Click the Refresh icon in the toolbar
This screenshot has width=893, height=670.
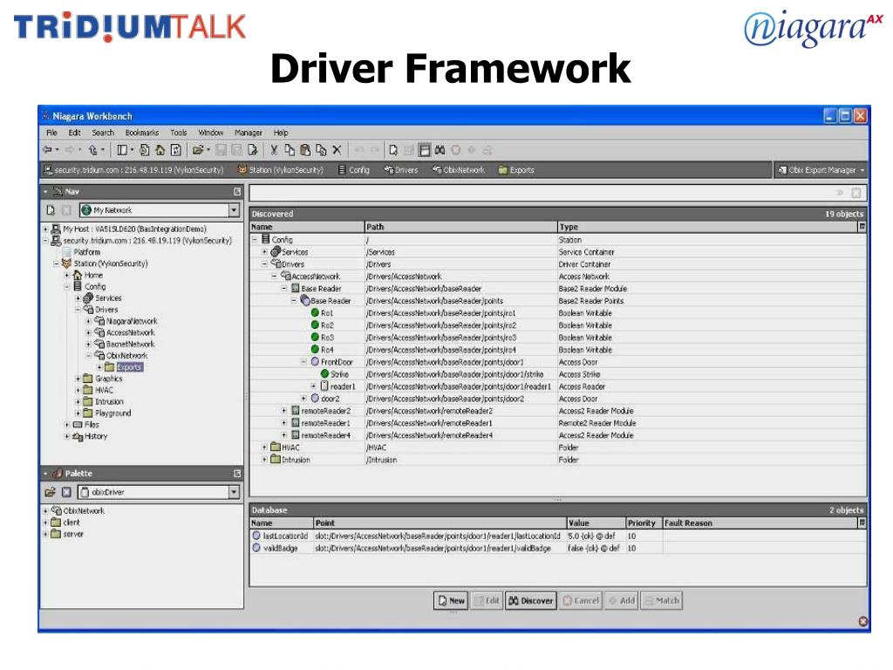click(x=176, y=150)
